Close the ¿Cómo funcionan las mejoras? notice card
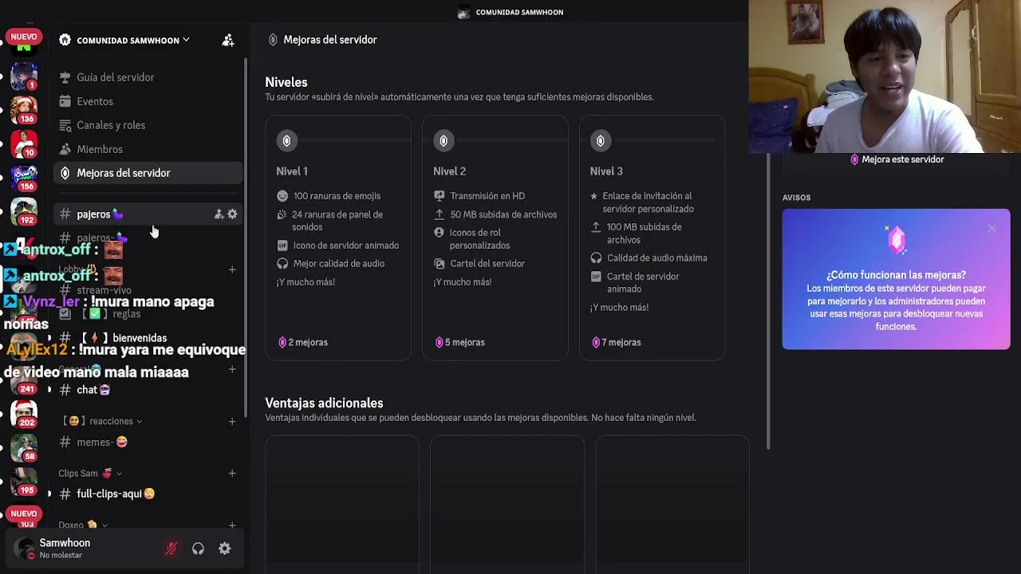 click(x=991, y=229)
